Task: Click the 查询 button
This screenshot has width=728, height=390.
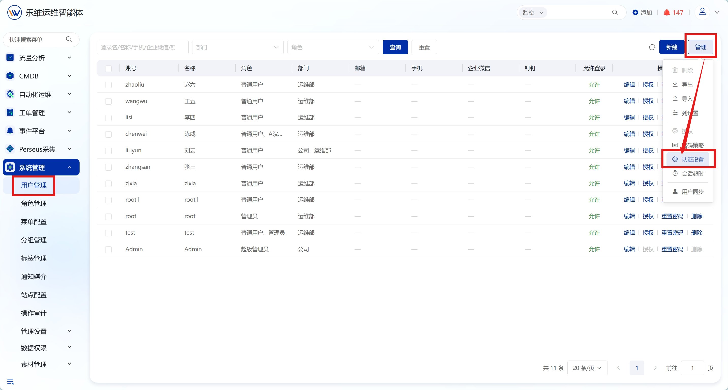Action: pos(395,47)
